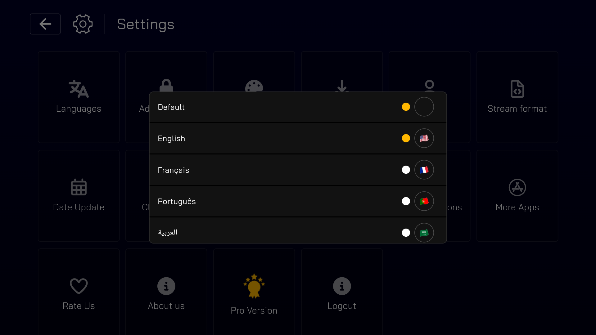Image resolution: width=596 pixels, height=335 pixels.
Task: Click the back arrow button
Action: tap(45, 24)
